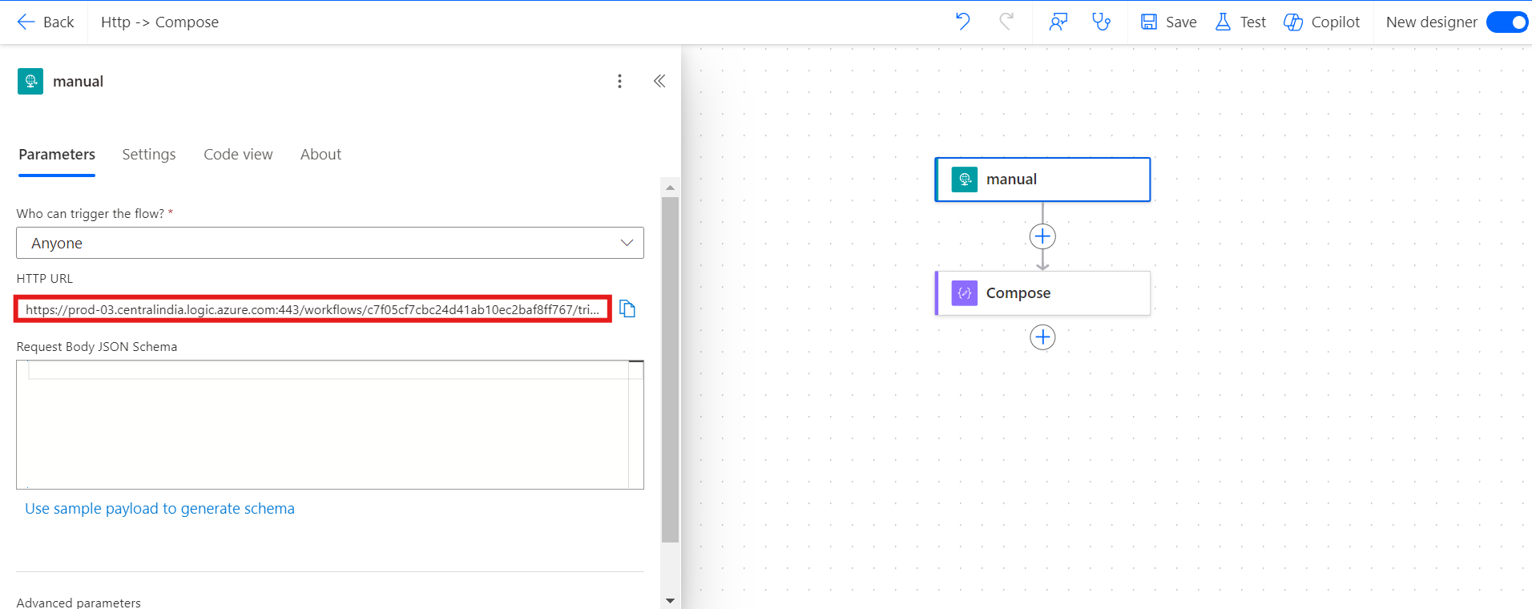Copy the HTTP URL with copy icon
The image size is (1532, 609).
point(627,309)
